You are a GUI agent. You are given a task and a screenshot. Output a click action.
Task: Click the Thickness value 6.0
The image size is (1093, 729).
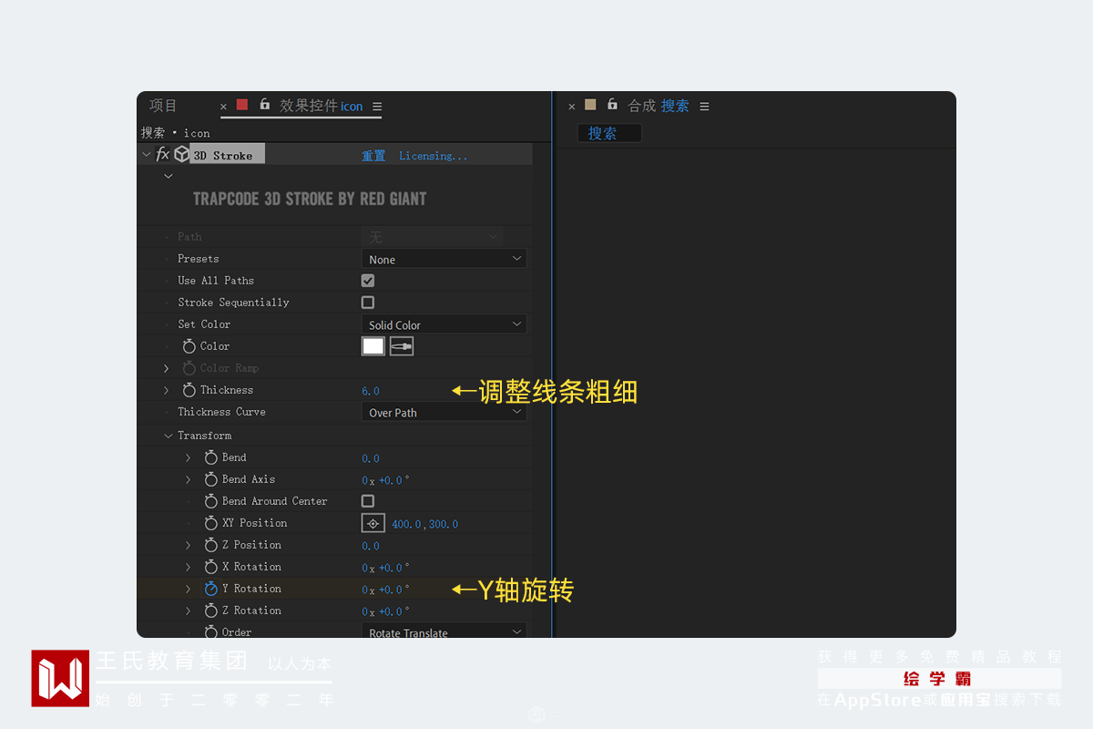point(371,391)
